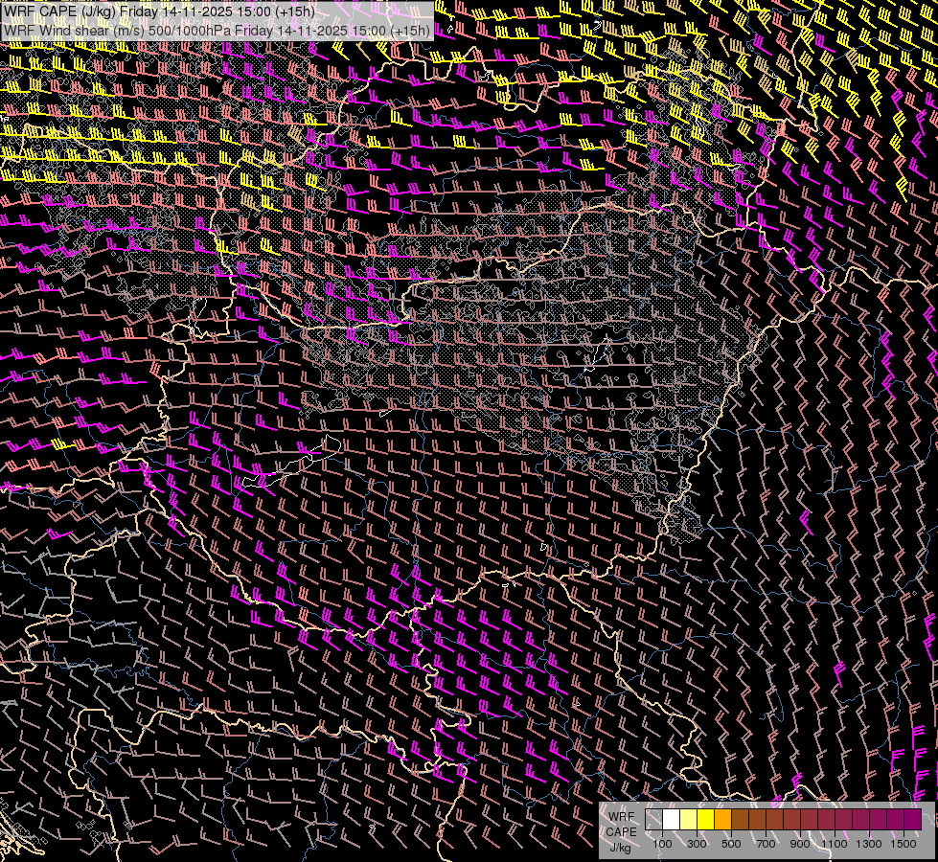Click the 300 legend scale label
938x862 pixels.
point(697,844)
